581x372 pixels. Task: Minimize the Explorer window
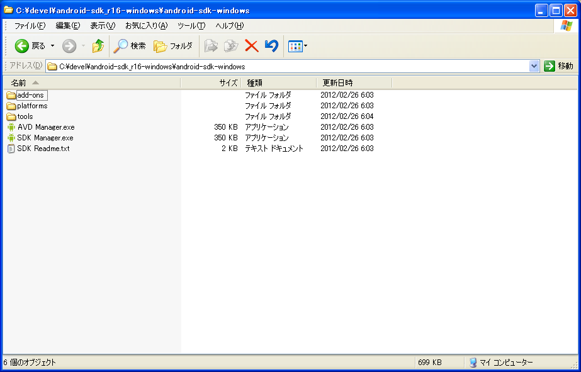coord(541,10)
